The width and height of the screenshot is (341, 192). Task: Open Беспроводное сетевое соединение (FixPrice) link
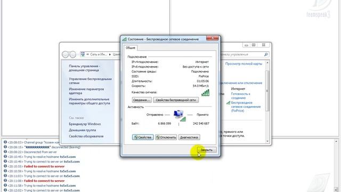tap(246, 107)
